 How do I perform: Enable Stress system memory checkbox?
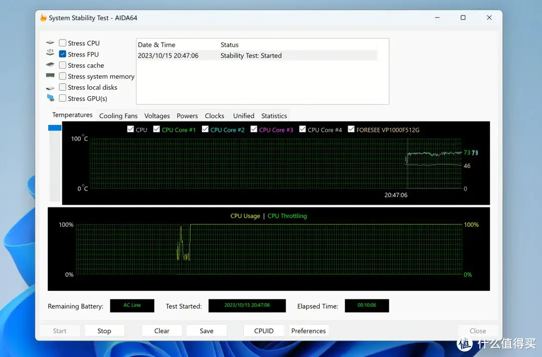(x=63, y=76)
